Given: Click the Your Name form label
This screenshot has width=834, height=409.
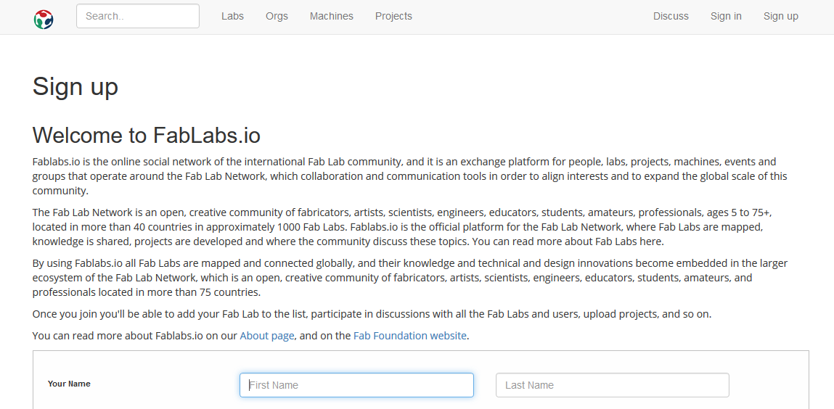Looking at the screenshot, I should click(x=69, y=384).
